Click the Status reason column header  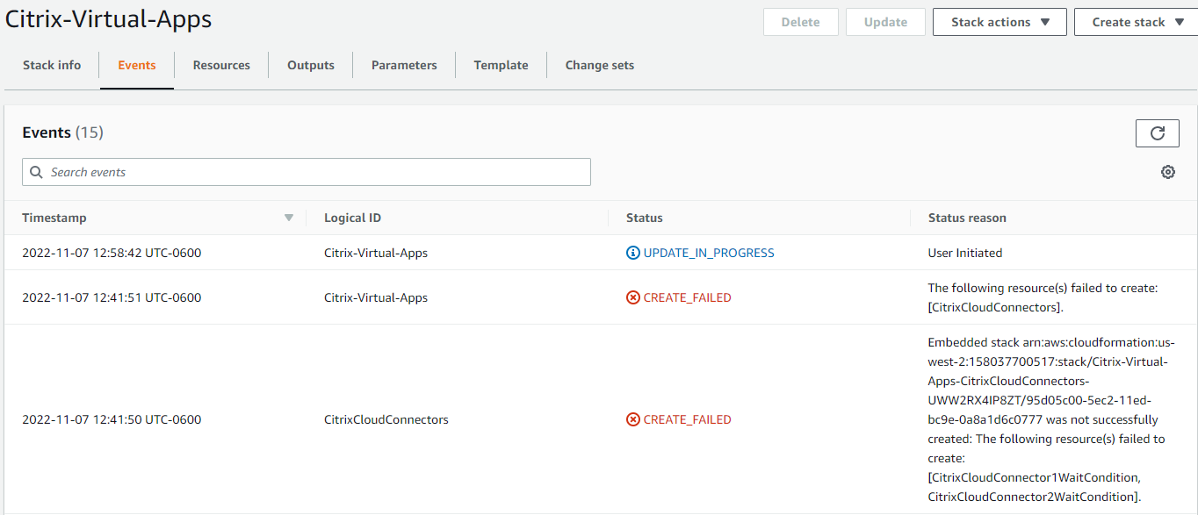(967, 218)
